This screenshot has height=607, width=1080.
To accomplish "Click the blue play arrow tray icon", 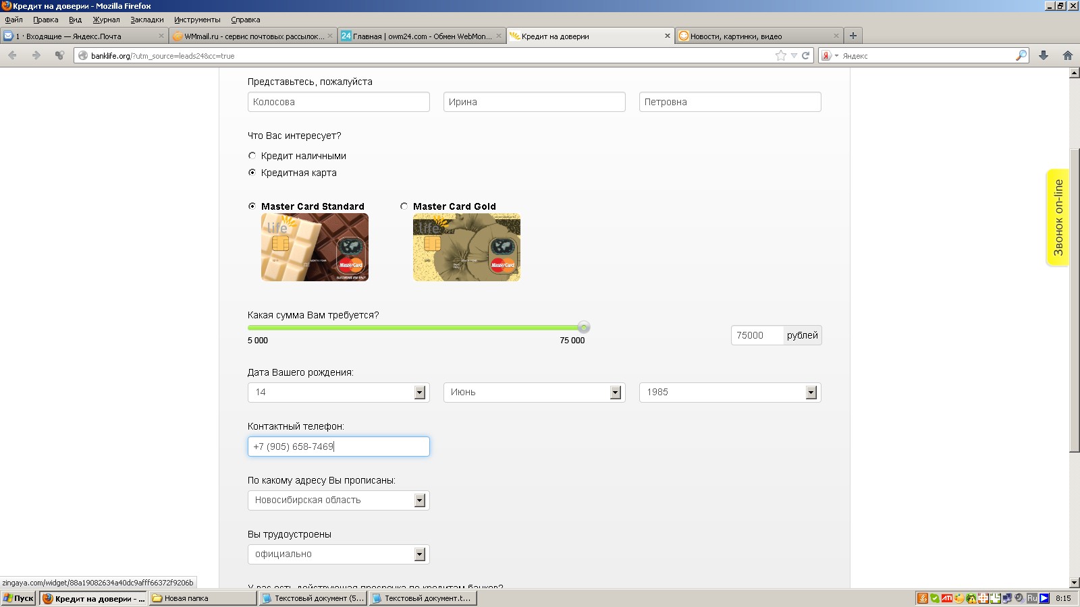I will tap(1044, 598).
